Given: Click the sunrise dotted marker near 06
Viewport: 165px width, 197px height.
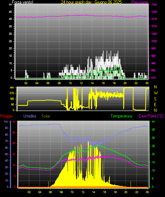Looking at the screenshot, I should point(49,184).
